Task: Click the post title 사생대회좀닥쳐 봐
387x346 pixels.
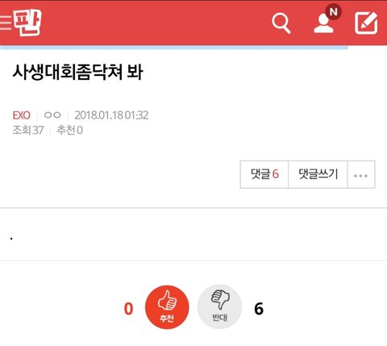Action: tap(77, 72)
